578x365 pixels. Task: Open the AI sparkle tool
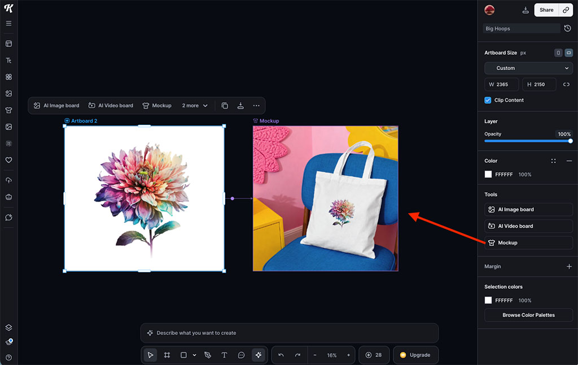[x=259, y=355]
